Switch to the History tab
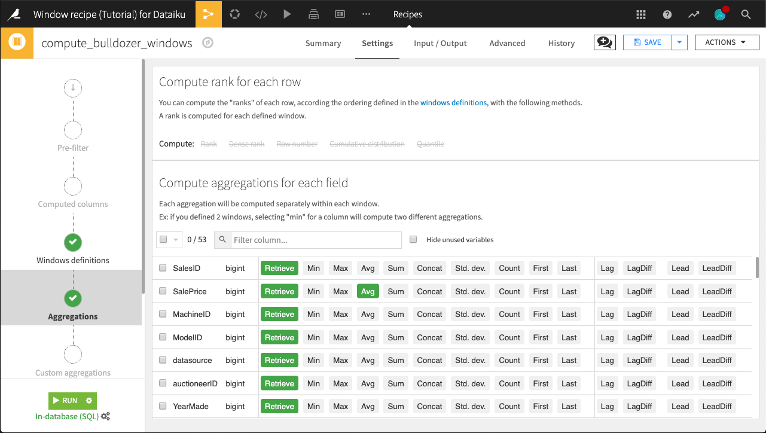This screenshot has height=433, width=766. pyautogui.click(x=561, y=43)
